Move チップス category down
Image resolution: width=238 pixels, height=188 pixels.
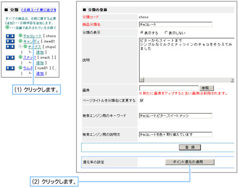pos(12,47)
